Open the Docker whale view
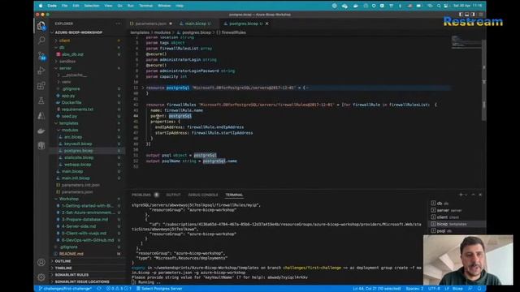Screen dimensions: 520x292 (x=41, y=131)
